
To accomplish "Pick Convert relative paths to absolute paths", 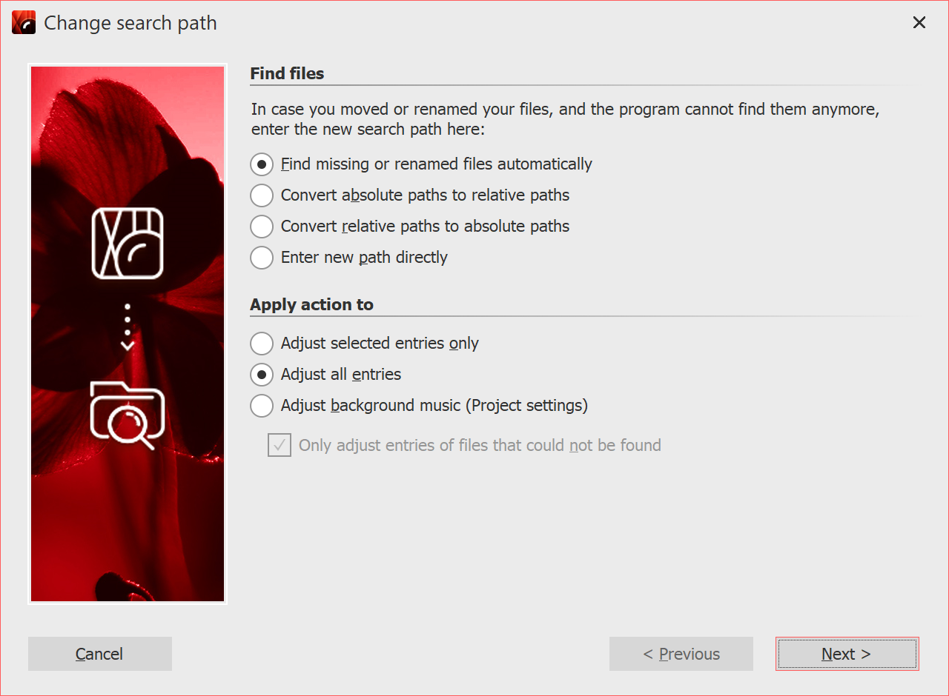I will click(262, 227).
